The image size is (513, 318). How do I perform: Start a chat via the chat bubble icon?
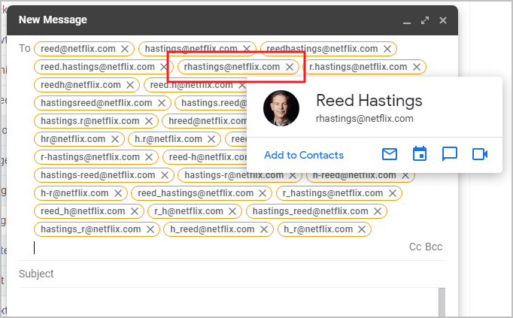(450, 154)
